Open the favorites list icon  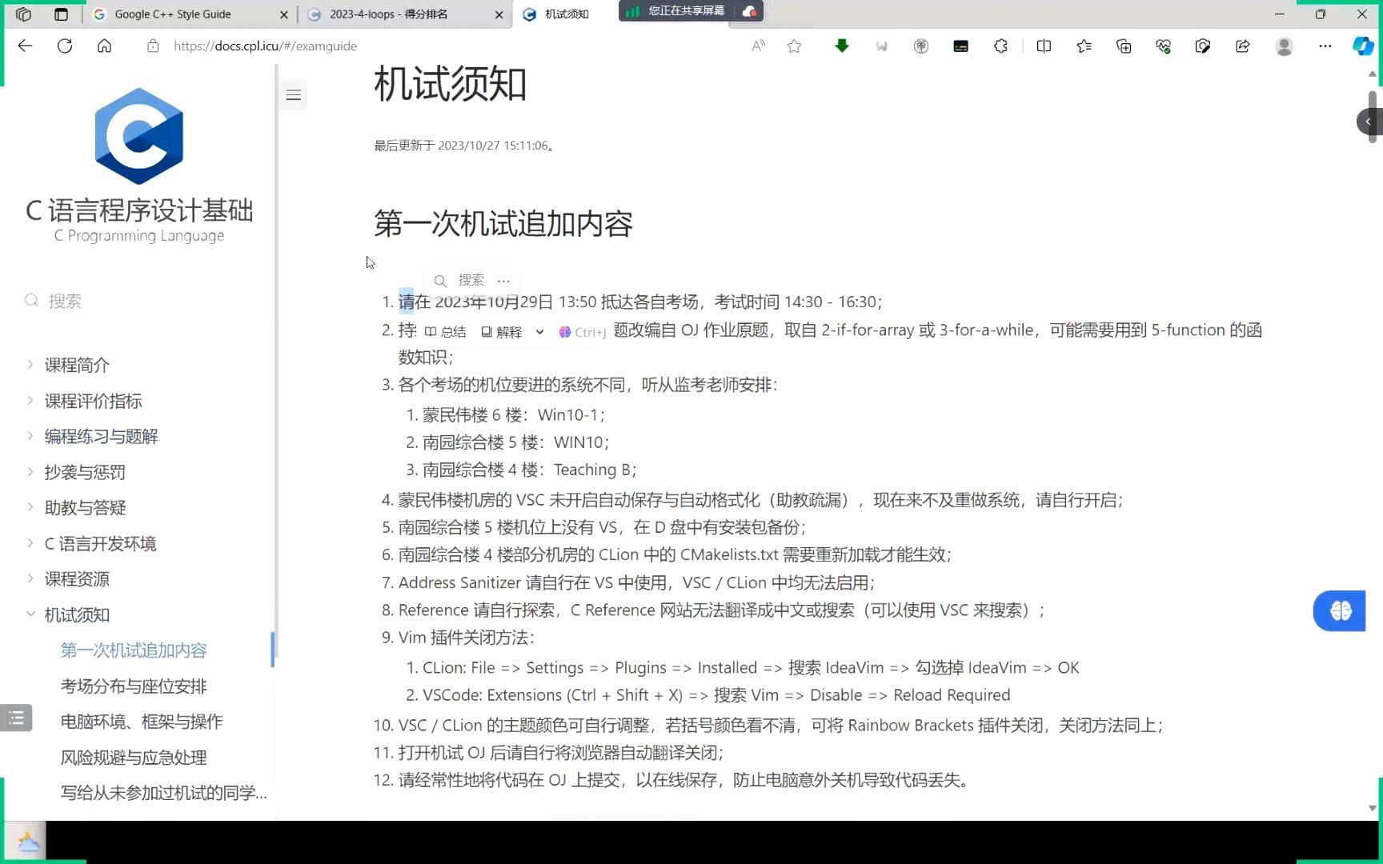[1084, 46]
